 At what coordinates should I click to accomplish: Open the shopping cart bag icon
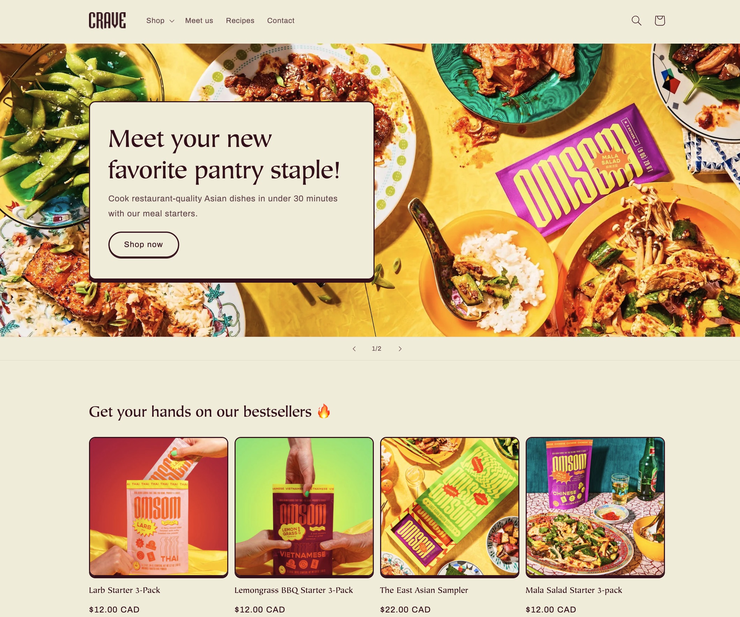(x=660, y=21)
